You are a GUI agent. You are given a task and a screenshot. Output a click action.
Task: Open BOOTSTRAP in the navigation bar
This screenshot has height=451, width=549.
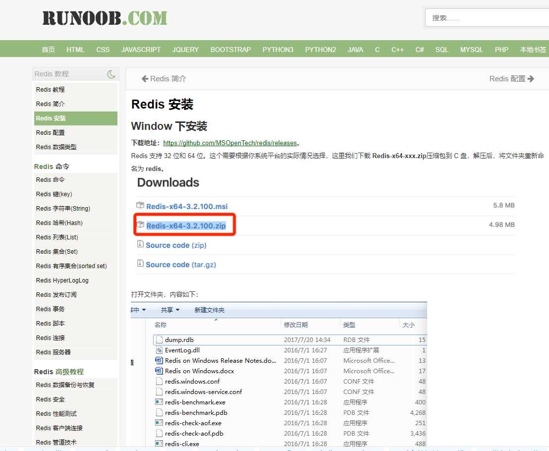[x=231, y=50]
